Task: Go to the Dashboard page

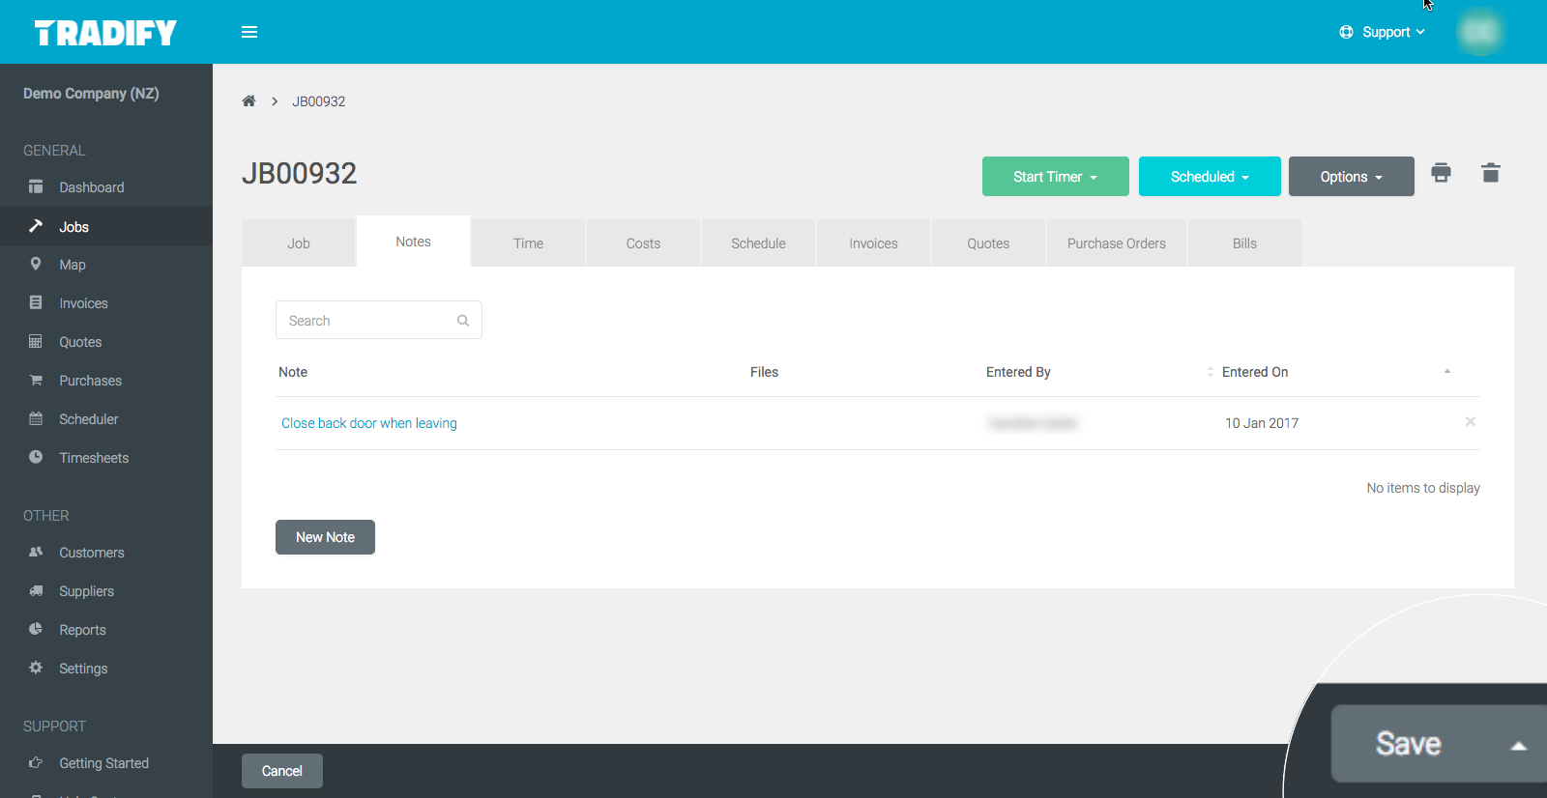Action: click(x=91, y=187)
